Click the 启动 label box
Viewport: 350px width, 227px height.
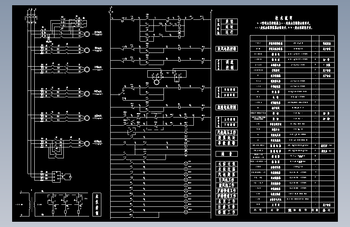[x=229, y=21]
